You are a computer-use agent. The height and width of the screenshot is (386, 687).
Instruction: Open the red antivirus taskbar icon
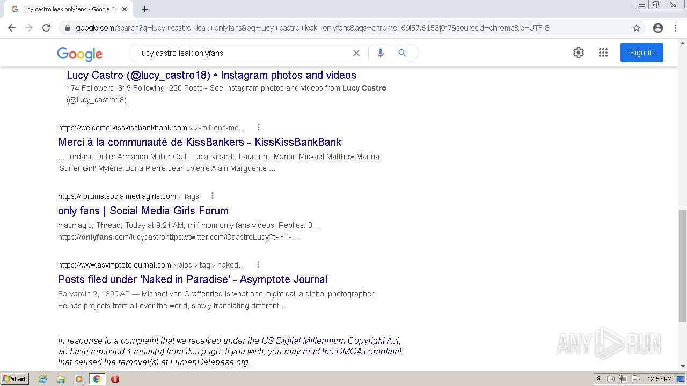point(115,379)
